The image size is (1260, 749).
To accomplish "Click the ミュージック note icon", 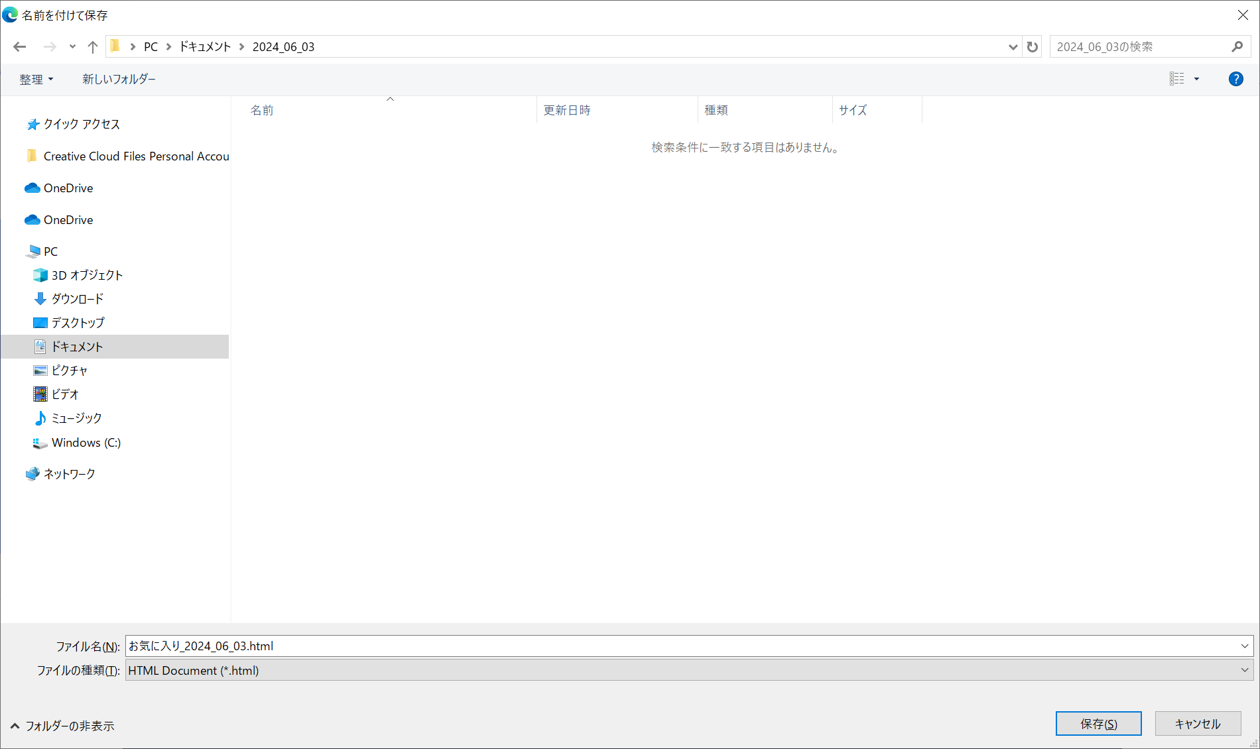I will point(40,418).
